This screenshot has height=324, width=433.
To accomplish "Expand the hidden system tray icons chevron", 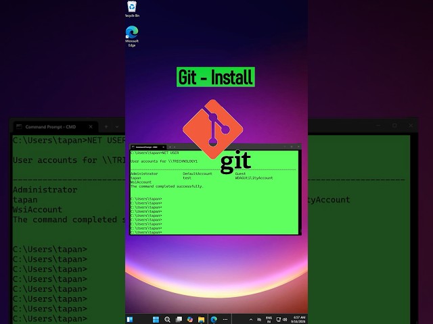I will (251, 319).
